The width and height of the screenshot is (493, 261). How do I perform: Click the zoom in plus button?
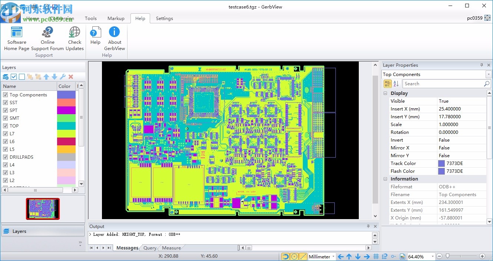pos(482,256)
